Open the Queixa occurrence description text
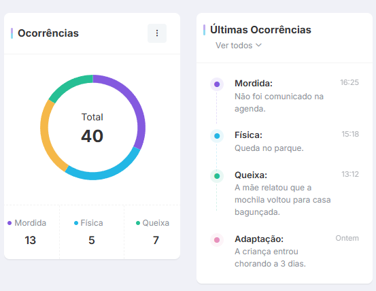The image size is (376, 291). coord(282,200)
